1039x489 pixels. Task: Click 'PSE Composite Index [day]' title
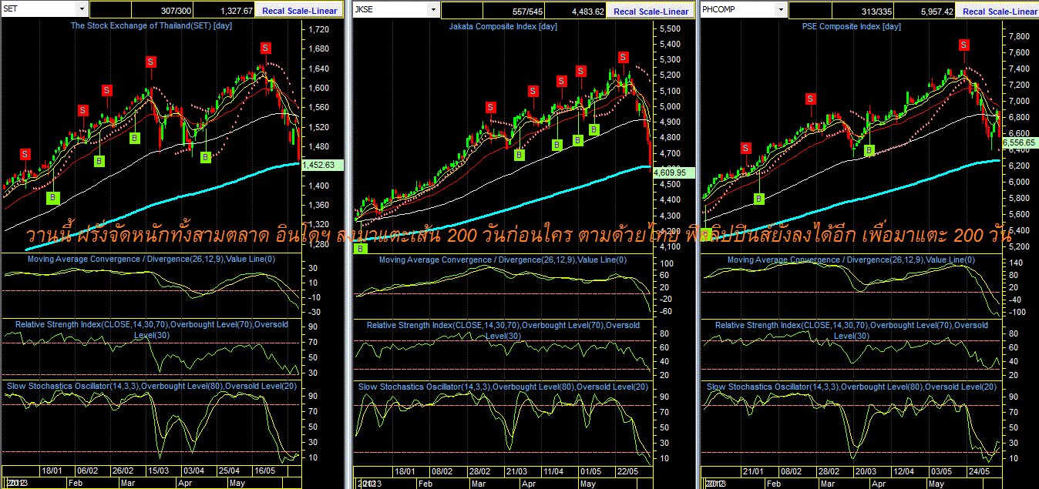pyautogui.click(x=852, y=26)
